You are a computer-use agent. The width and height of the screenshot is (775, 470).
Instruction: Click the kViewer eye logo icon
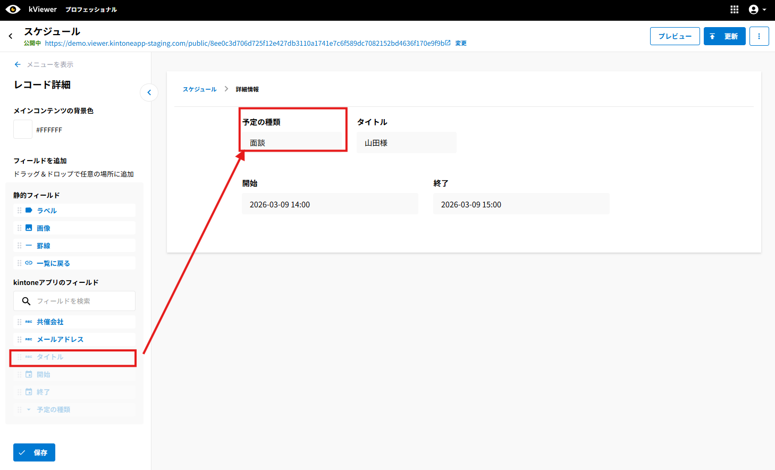click(13, 10)
